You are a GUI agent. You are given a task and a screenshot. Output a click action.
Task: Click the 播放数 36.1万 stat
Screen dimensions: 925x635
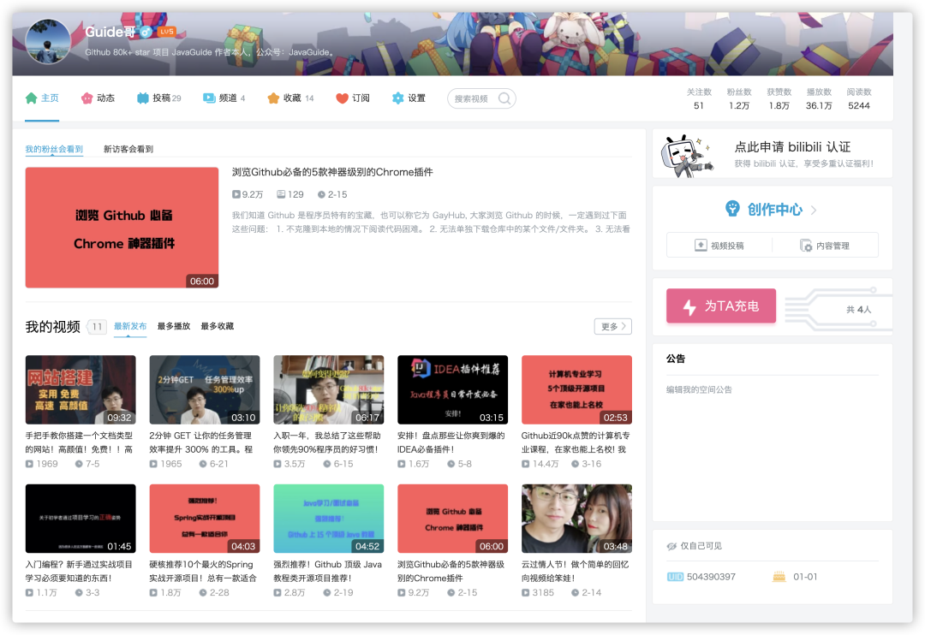tap(819, 98)
